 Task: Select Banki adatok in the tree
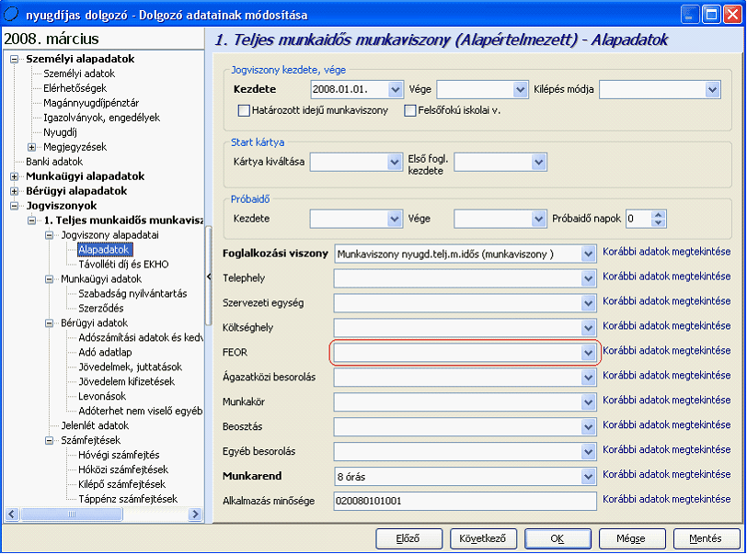click(54, 162)
